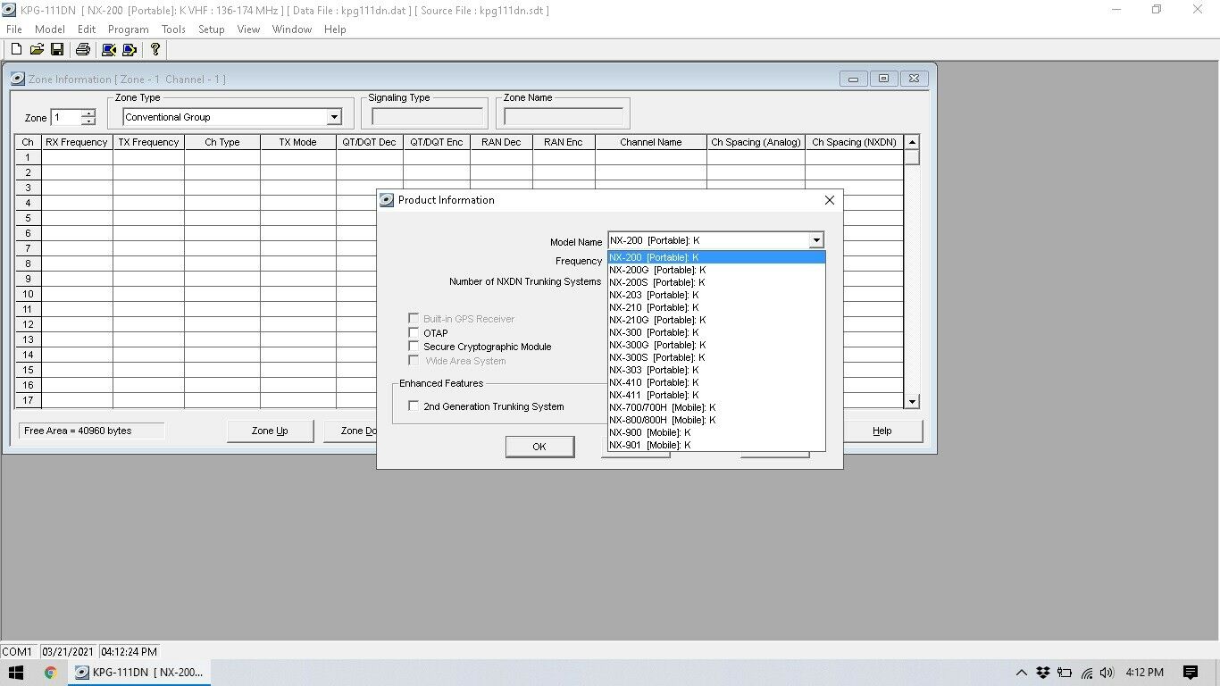This screenshot has width=1220, height=686.
Task: Open the File menu
Action: pos(14,29)
